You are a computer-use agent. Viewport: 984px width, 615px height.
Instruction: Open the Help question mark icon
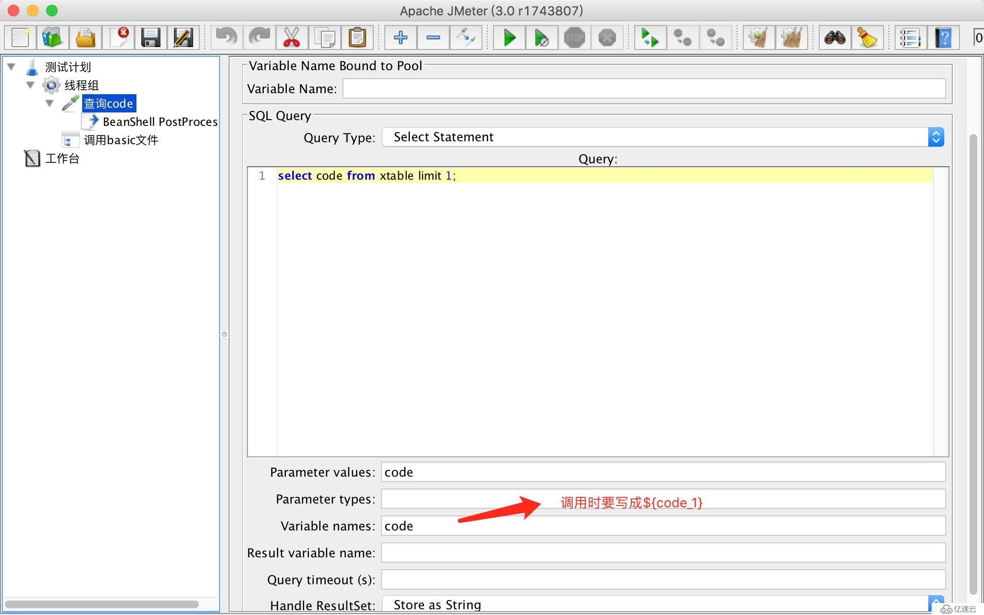pos(943,37)
